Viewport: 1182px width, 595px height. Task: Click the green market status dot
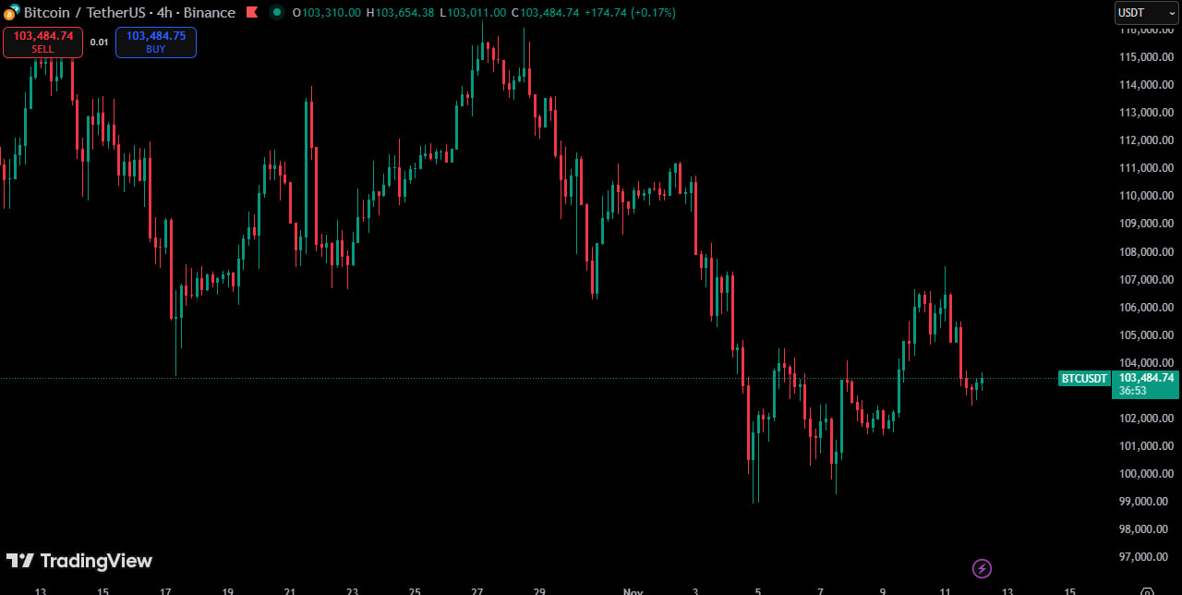(x=276, y=13)
